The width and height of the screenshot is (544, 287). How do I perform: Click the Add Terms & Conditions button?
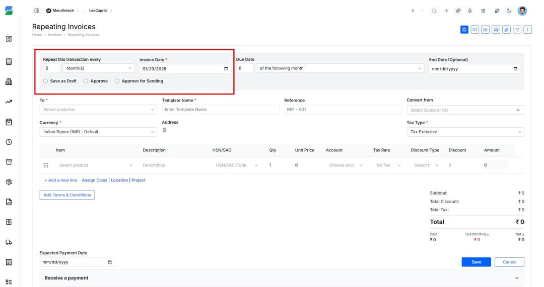(67, 195)
